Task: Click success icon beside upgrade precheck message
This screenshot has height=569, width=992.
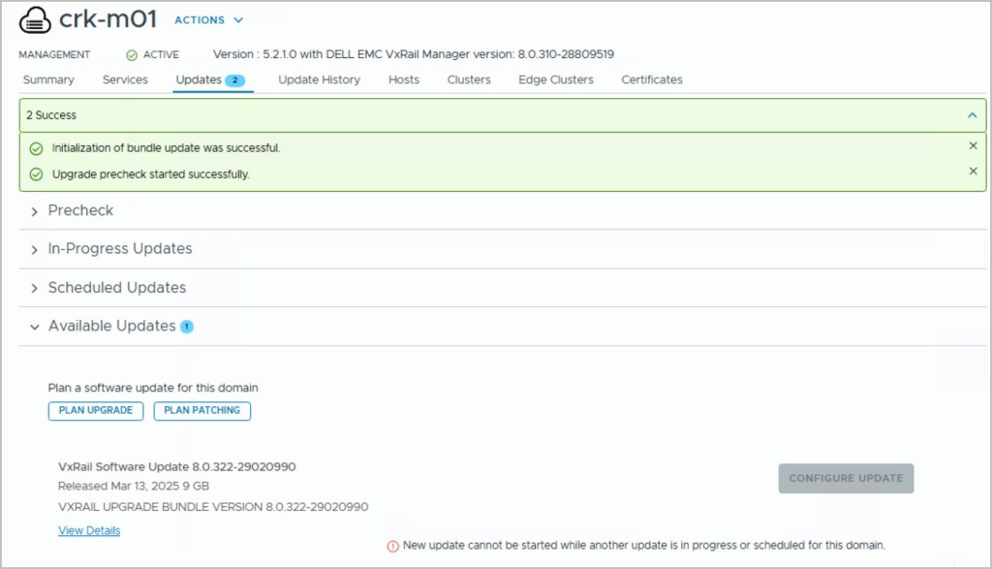Action: [x=36, y=174]
